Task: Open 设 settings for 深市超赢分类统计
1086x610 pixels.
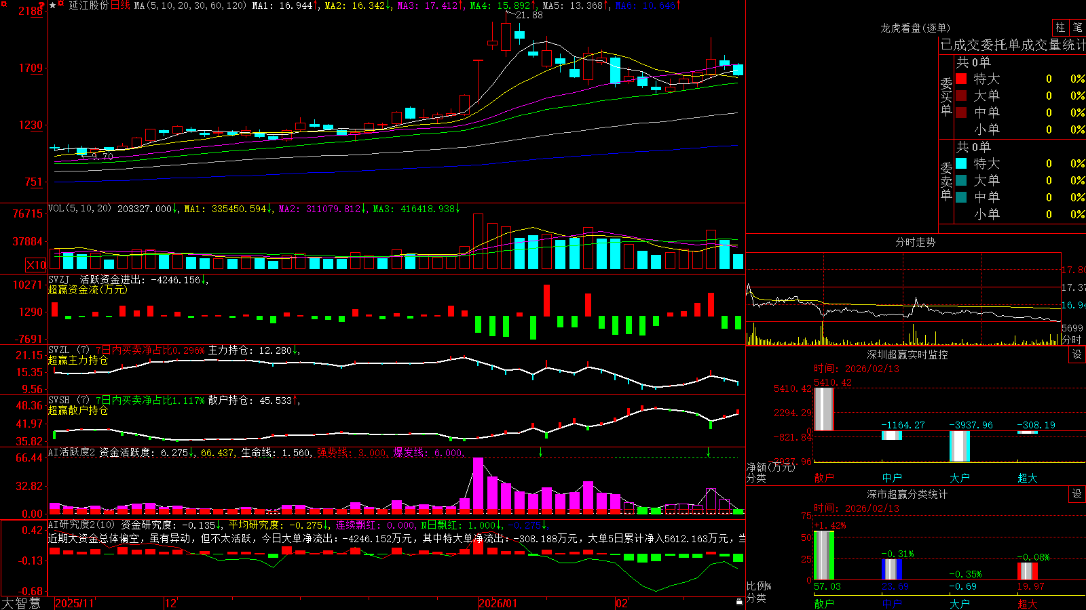Action: point(1077,494)
